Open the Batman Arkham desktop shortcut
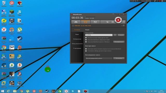 pyautogui.click(x=12, y=49)
